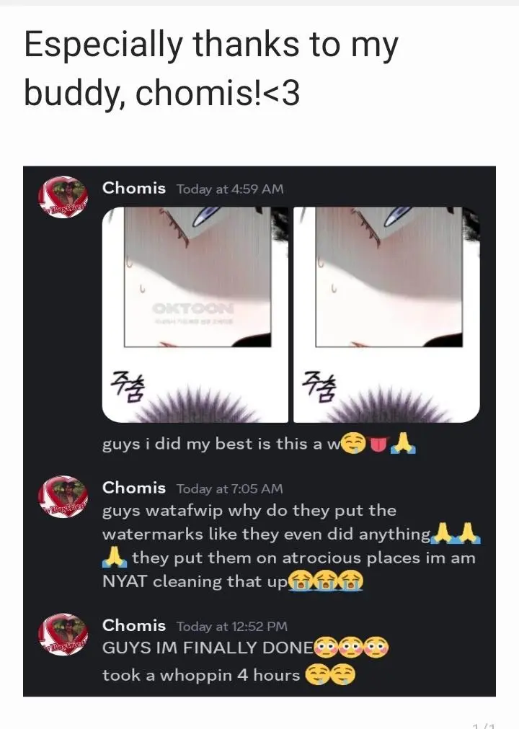Viewport: 519px width, 729px height.
Task: Open Chomis avatar on 12:52 PM message
Action: point(63,635)
